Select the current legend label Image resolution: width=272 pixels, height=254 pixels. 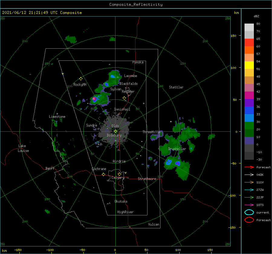263,213
